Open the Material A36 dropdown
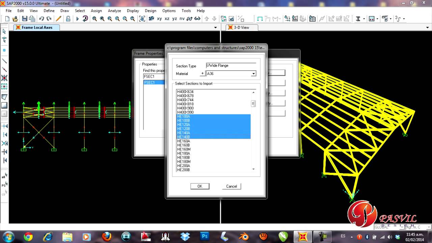 point(253,74)
